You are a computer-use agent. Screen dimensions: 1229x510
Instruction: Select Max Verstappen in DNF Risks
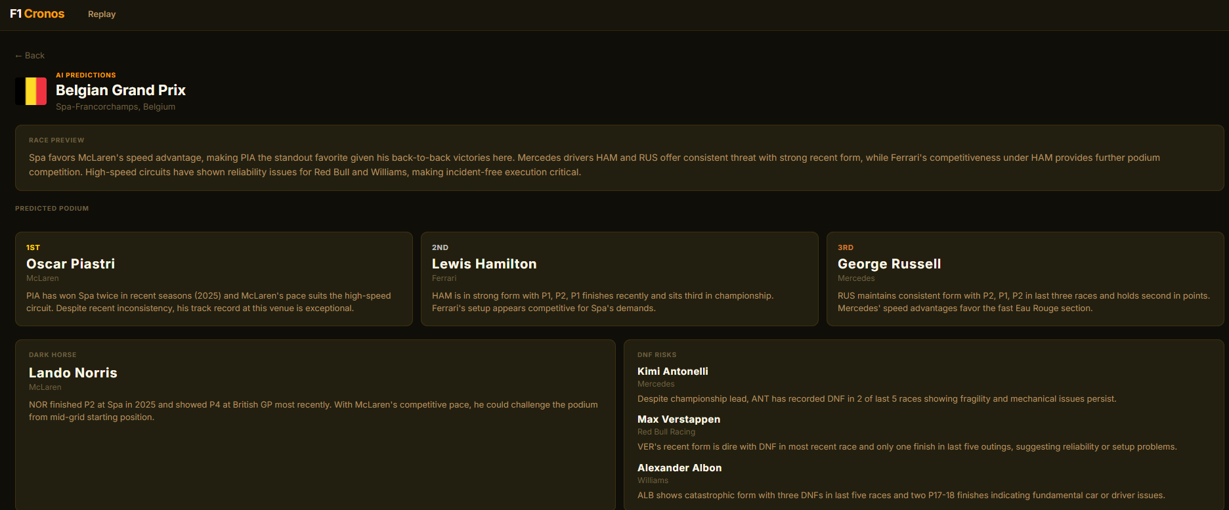[x=679, y=419]
